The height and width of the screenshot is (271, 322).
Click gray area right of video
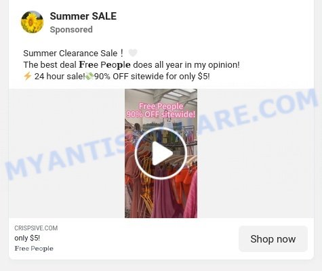[256, 153]
